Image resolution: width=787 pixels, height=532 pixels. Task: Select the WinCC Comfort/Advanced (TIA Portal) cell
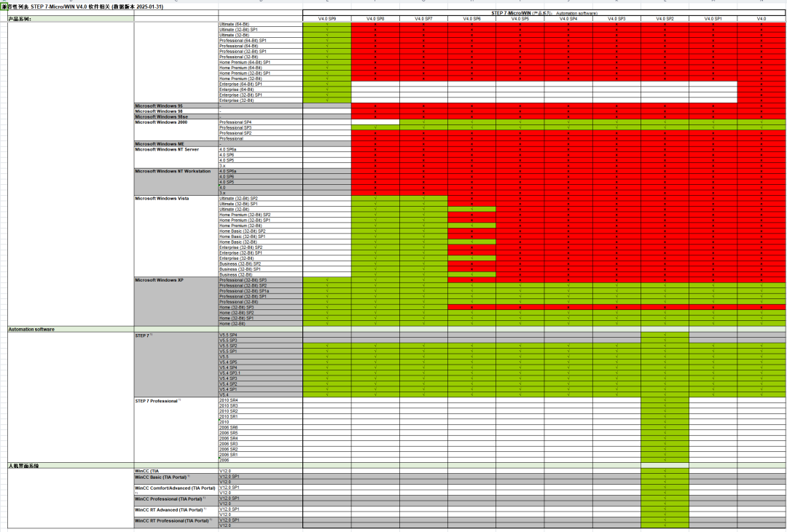pos(176,490)
